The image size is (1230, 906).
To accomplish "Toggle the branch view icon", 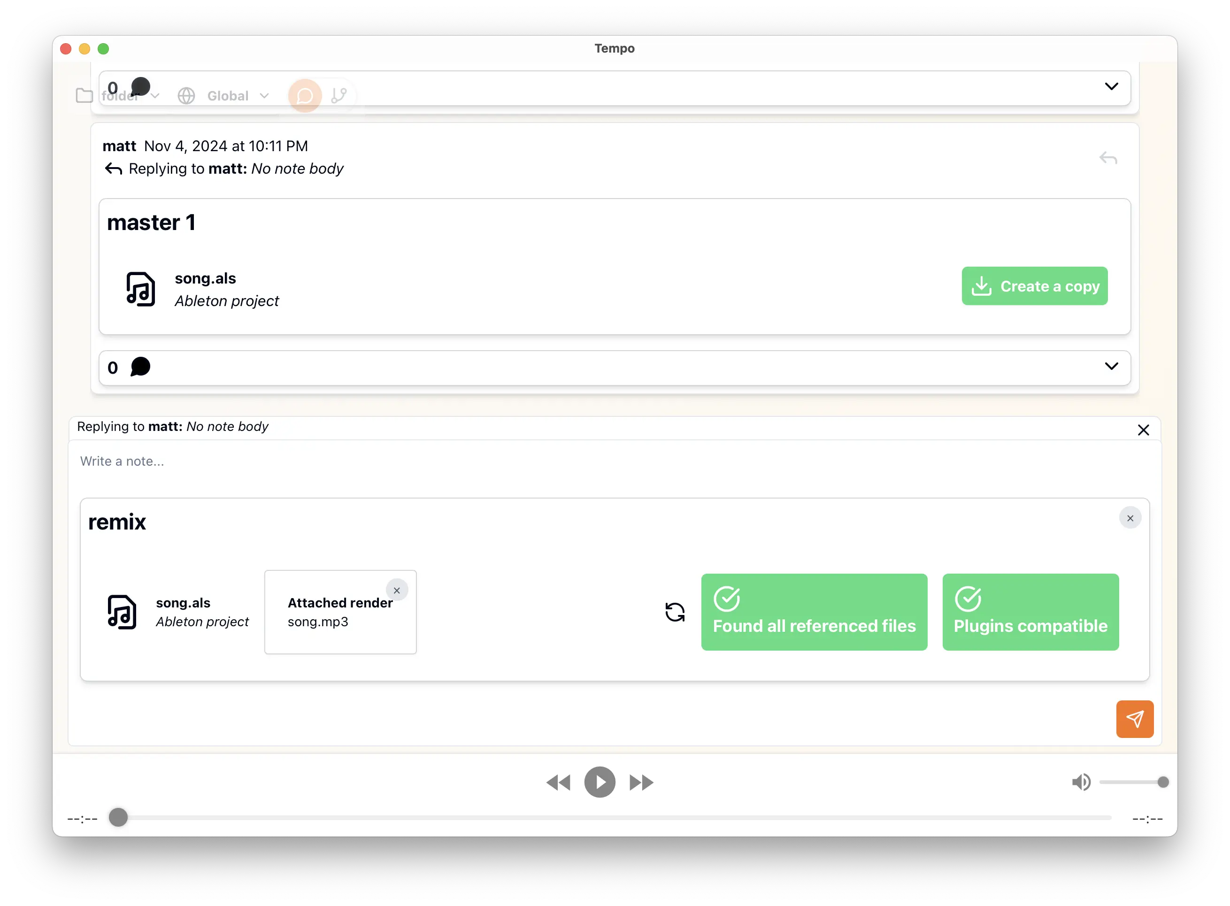I will coord(339,96).
